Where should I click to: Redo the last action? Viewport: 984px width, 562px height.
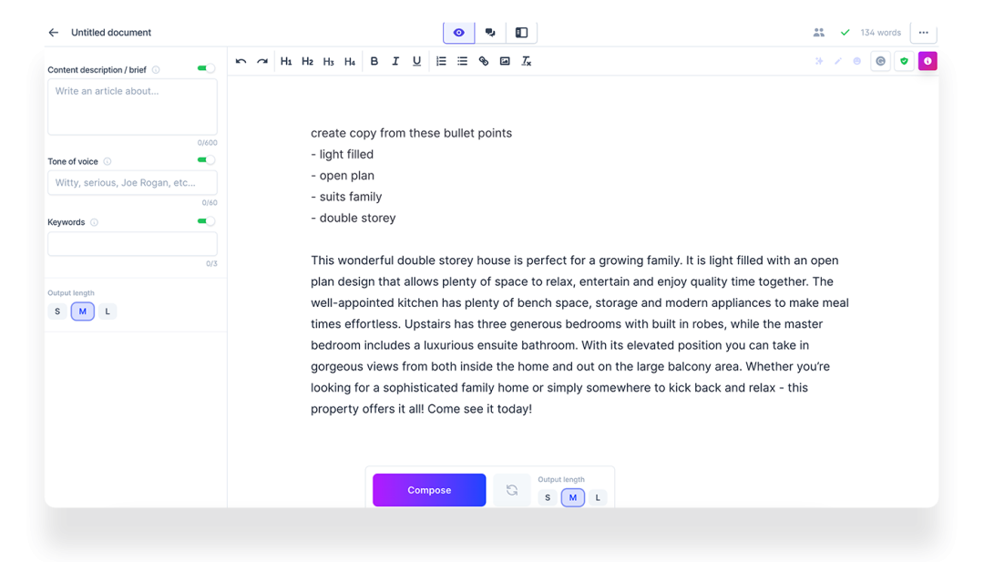coord(262,61)
